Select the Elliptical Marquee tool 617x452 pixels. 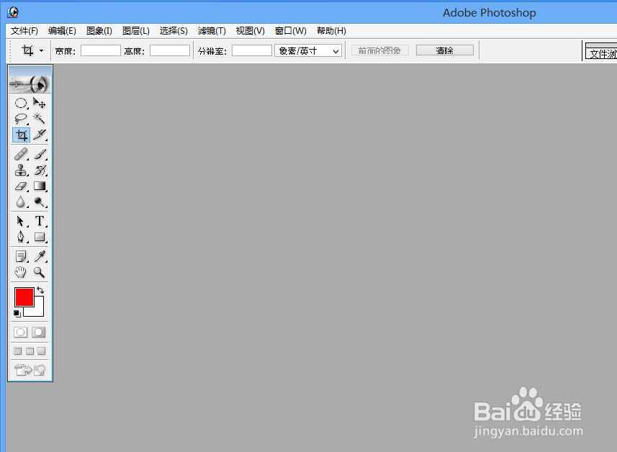[21, 103]
